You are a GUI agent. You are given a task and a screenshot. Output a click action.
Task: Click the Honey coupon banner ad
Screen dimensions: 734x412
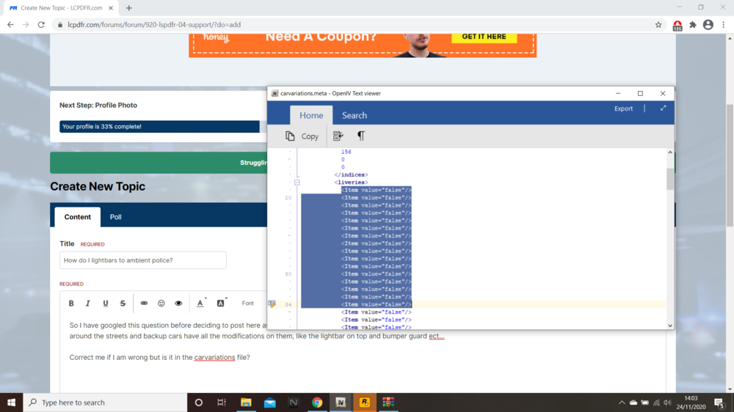click(x=363, y=45)
